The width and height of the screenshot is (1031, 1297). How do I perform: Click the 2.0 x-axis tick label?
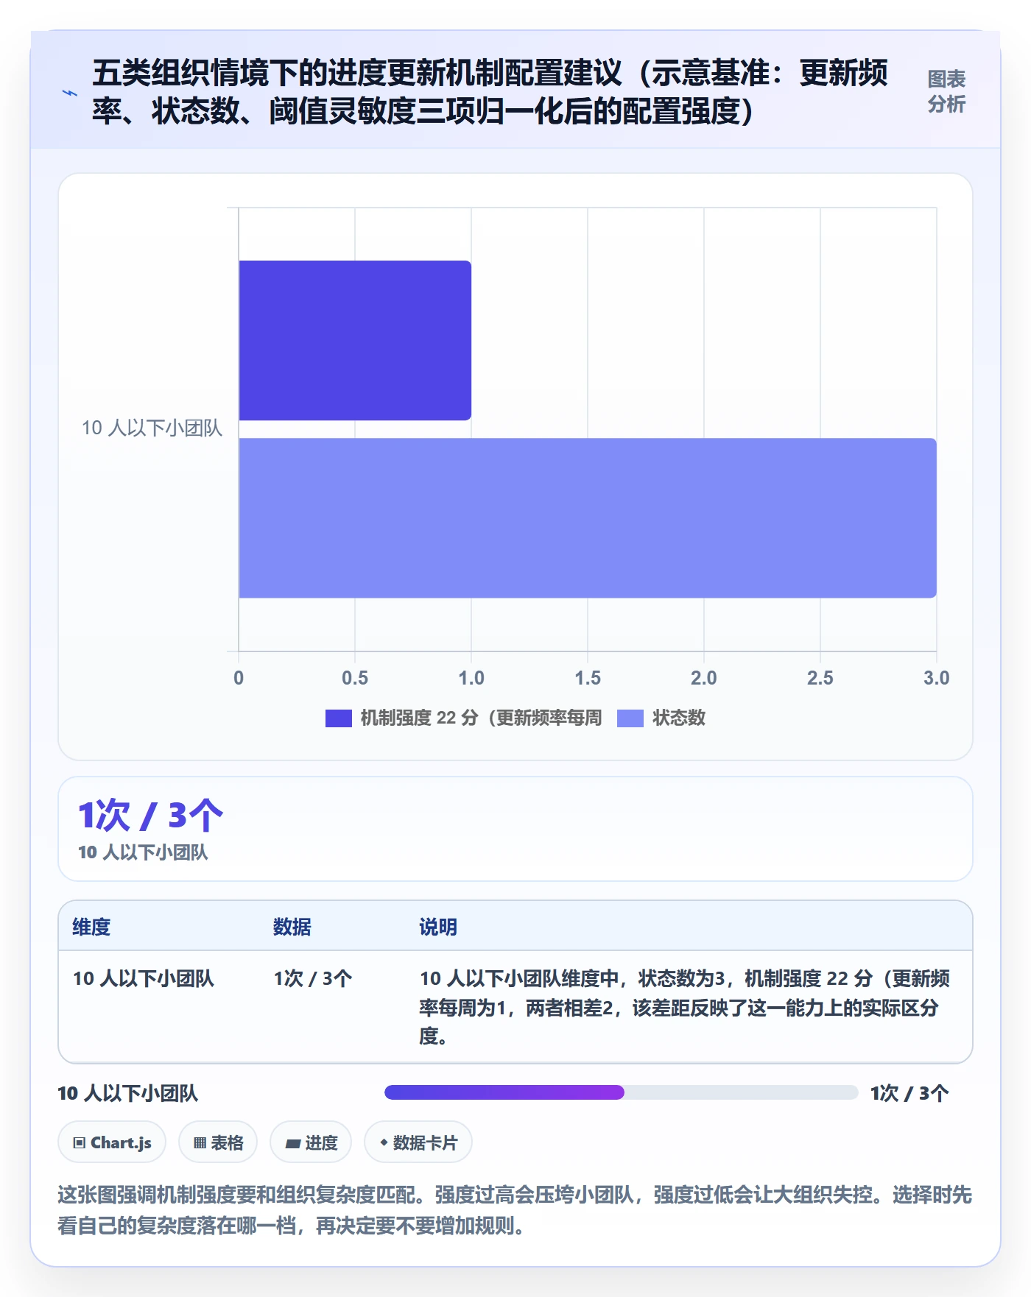[703, 678]
